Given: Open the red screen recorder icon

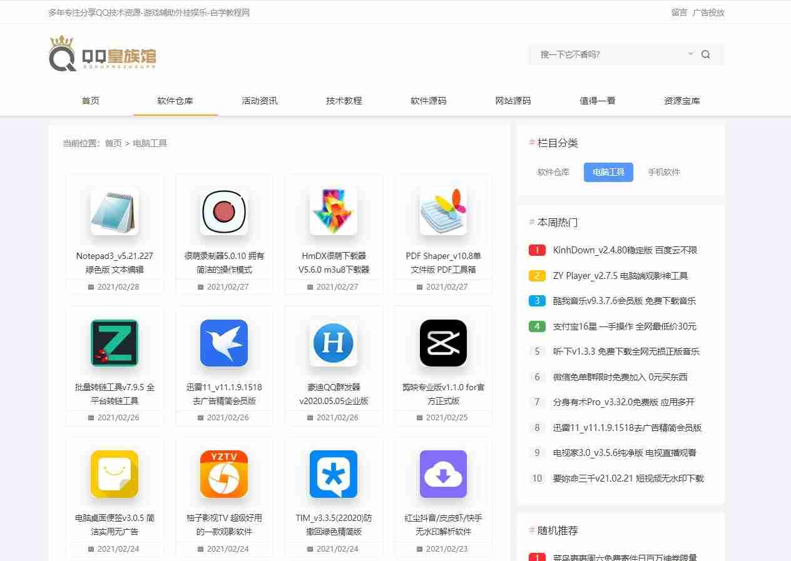Looking at the screenshot, I should (224, 211).
